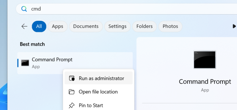
Task: Click the shield icon beside Run as administrator
Action: [72, 78]
